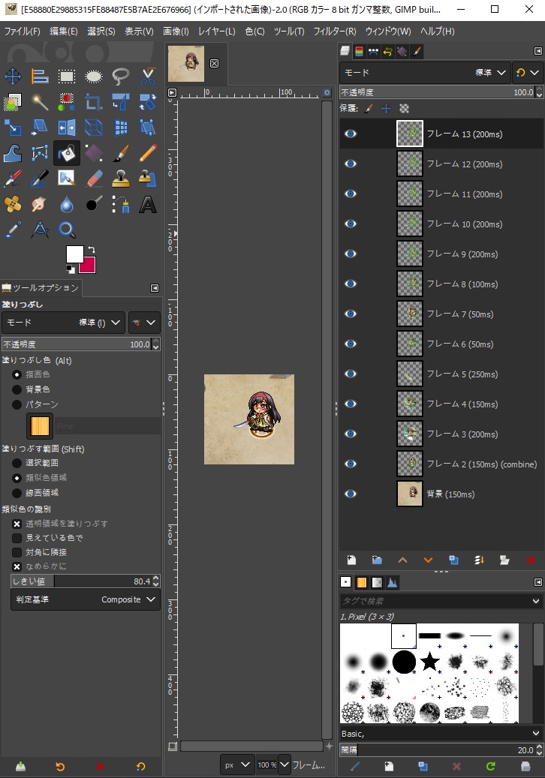This screenshot has height=778, width=545.
Task: Select the Zoom magnifier tool
Action: click(x=67, y=230)
